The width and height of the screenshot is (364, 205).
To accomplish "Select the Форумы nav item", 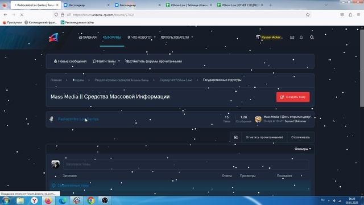I will [112, 37].
